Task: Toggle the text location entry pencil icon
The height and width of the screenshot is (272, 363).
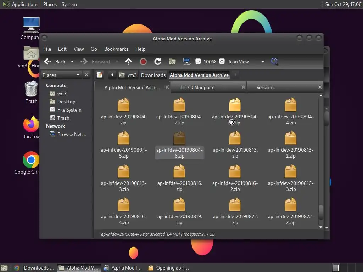Action: click(100, 75)
